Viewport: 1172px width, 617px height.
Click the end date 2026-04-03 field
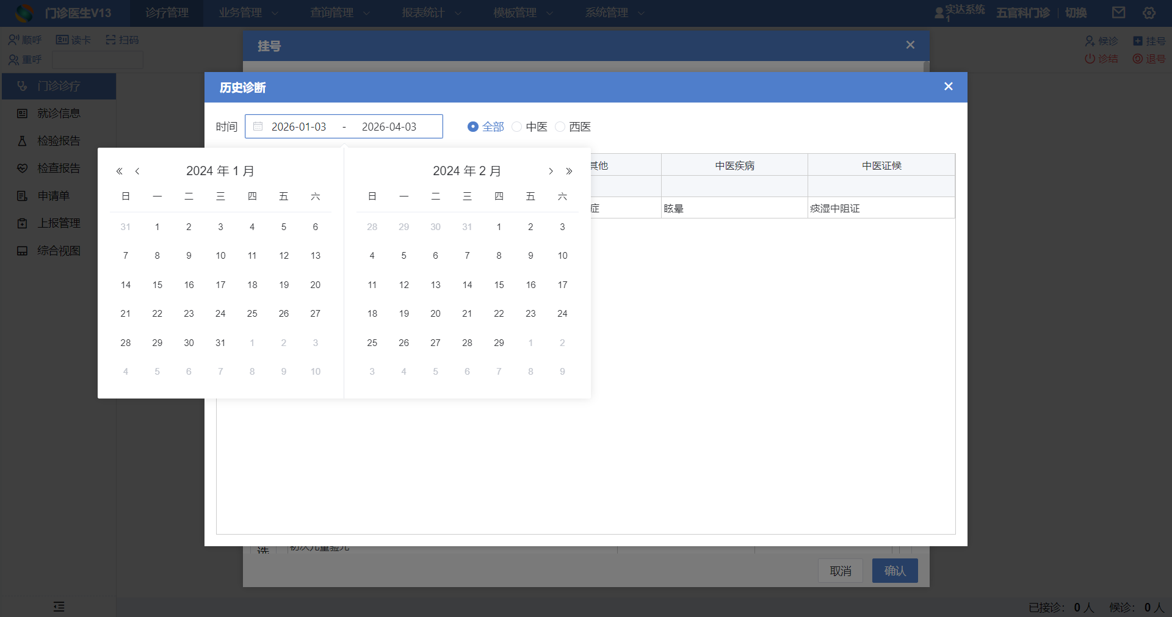[x=389, y=126]
